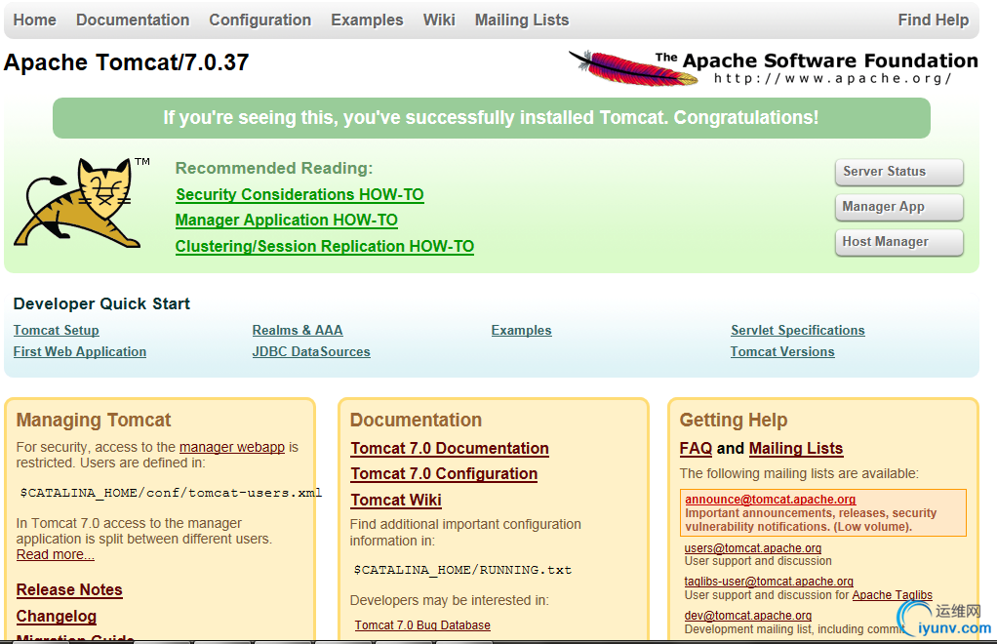Screen dimensions: 997x644
Task: Click the Server Status button
Action: click(x=899, y=172)
